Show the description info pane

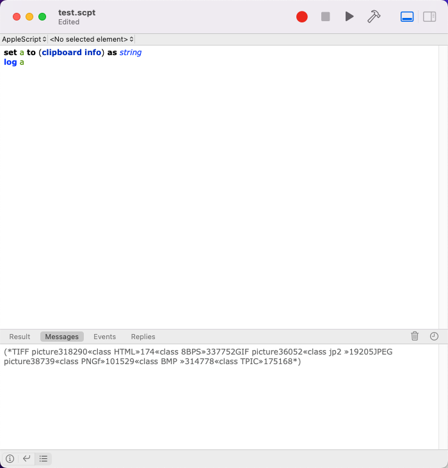point(10,458)
